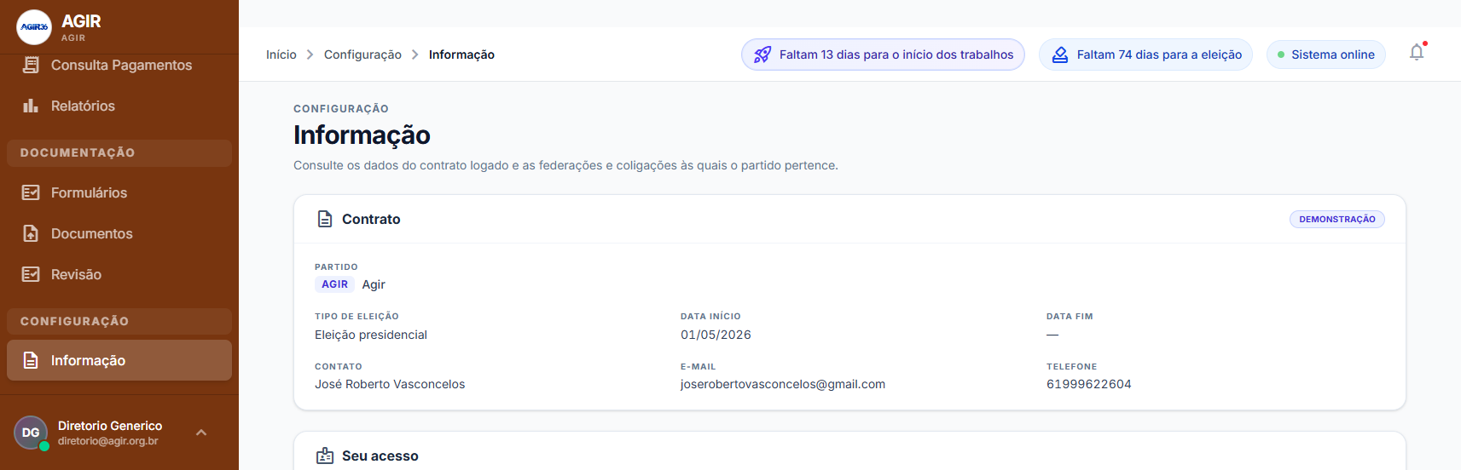Click the Sistema online status badge
Viewport: 1461px width, 470px height.
1326,54
